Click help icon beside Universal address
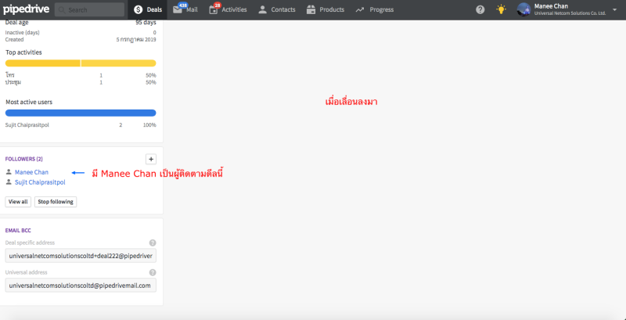Screen dimensions: 626x320 point(153,272)
